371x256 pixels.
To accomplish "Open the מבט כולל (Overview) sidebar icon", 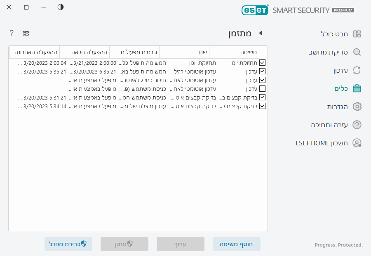I will (x=357, y=33).
